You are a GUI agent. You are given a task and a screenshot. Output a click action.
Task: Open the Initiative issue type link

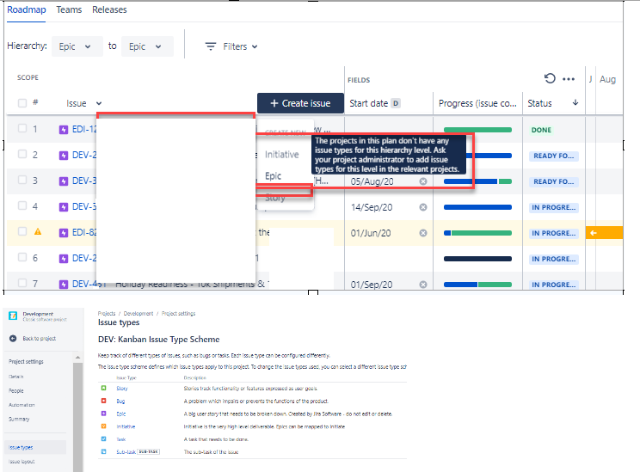point(126,426)
